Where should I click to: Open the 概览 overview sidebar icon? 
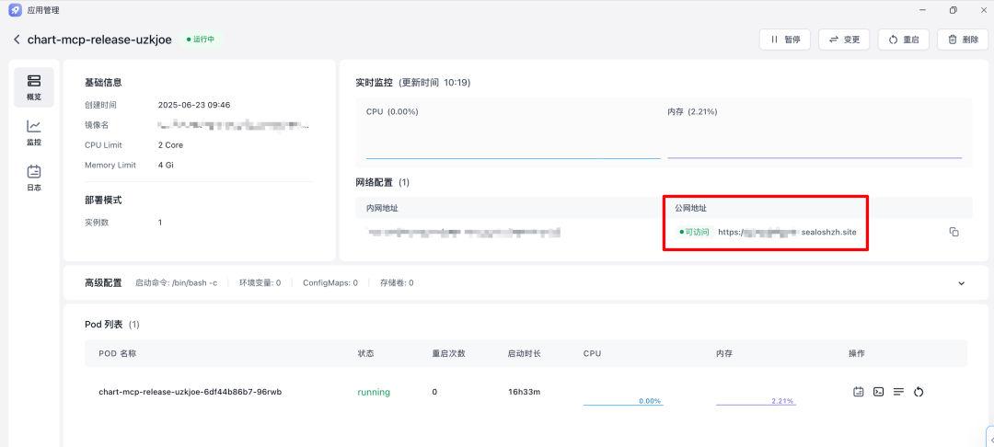(34, 87)
